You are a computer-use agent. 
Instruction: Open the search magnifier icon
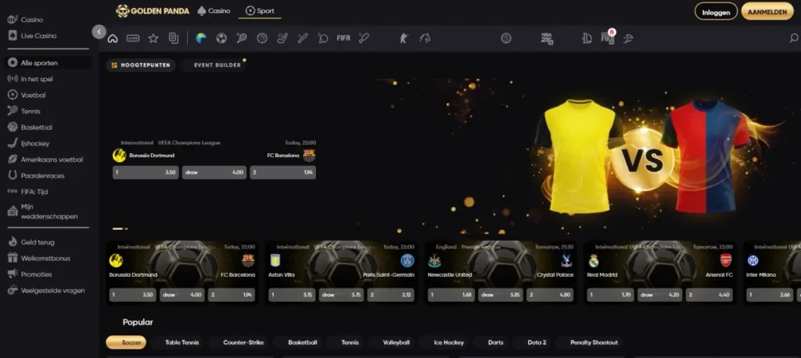[x=794, y=38]
